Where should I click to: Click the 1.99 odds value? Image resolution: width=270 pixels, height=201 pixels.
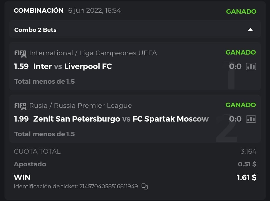tap(21, 119)
